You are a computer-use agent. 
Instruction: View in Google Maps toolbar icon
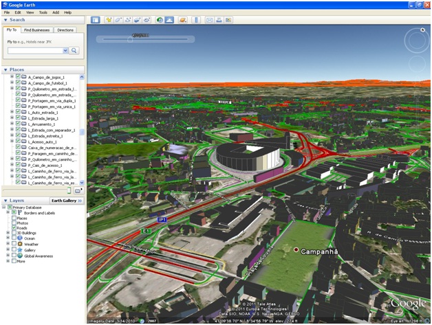228,20
